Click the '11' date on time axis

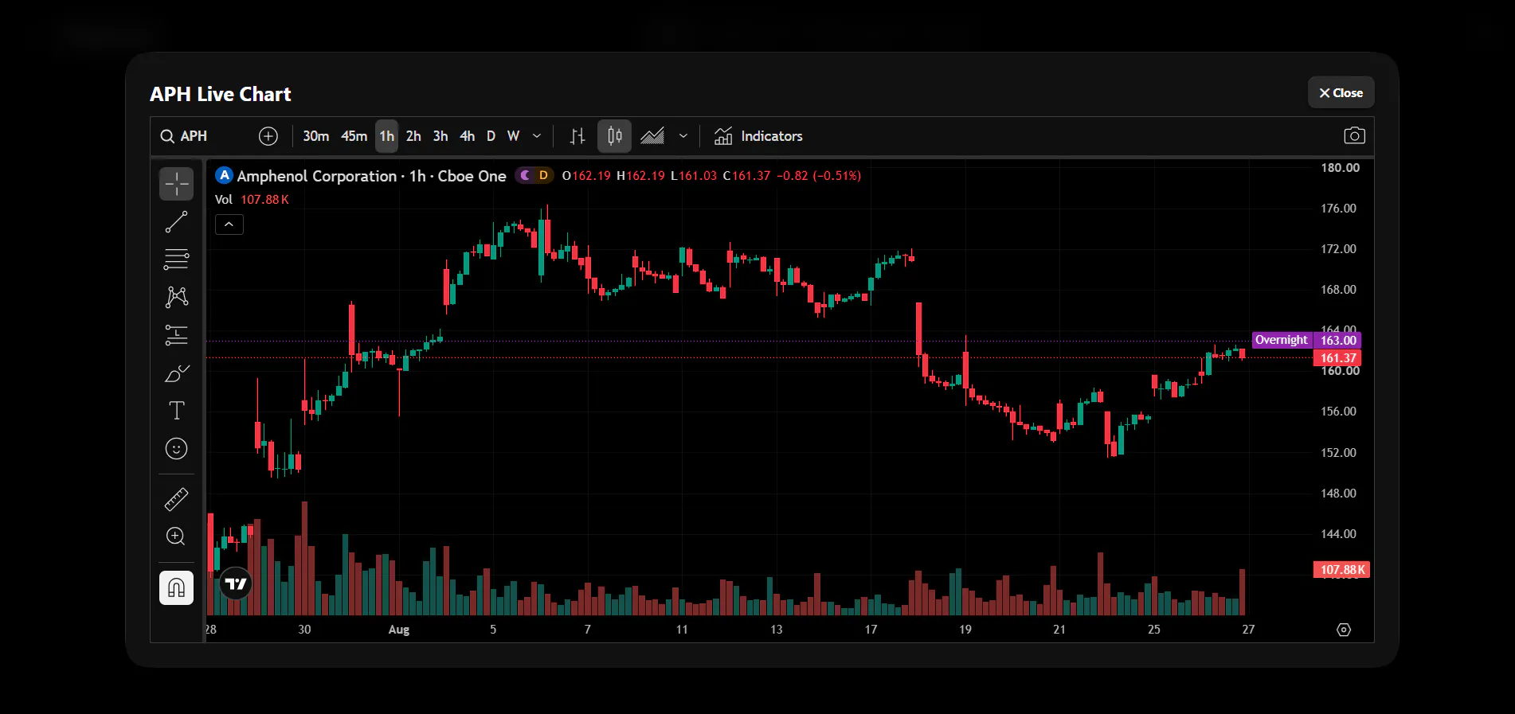[x=682, y=630]
